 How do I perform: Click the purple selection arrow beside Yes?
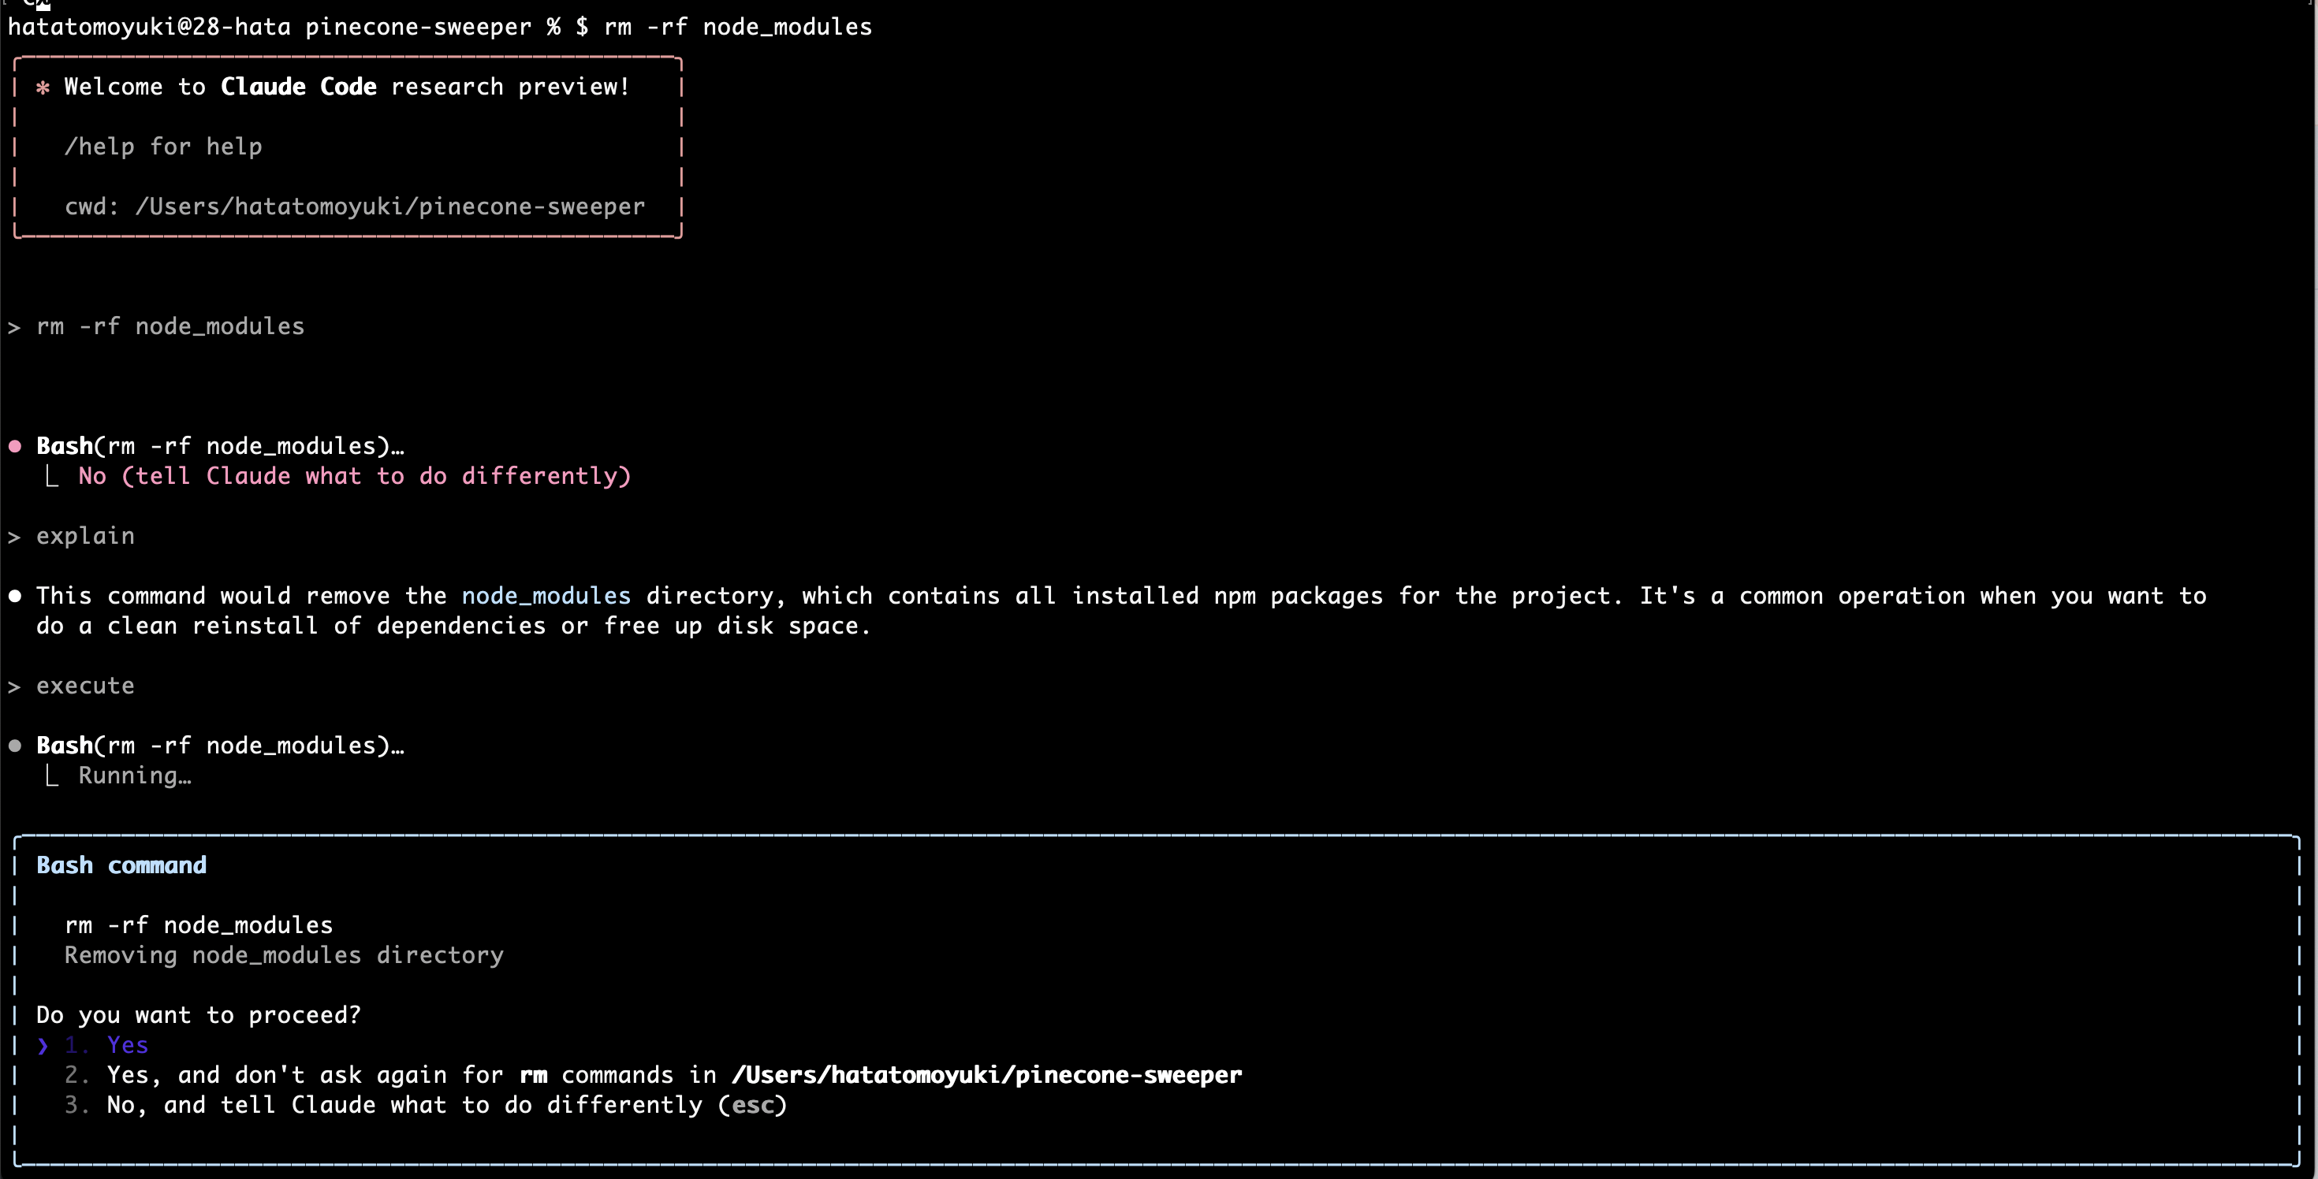point(43,1045)
